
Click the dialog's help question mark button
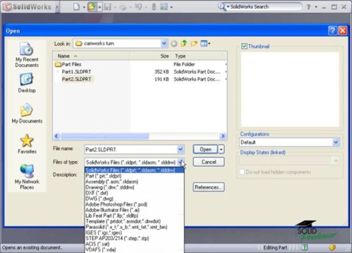(333, 31)
